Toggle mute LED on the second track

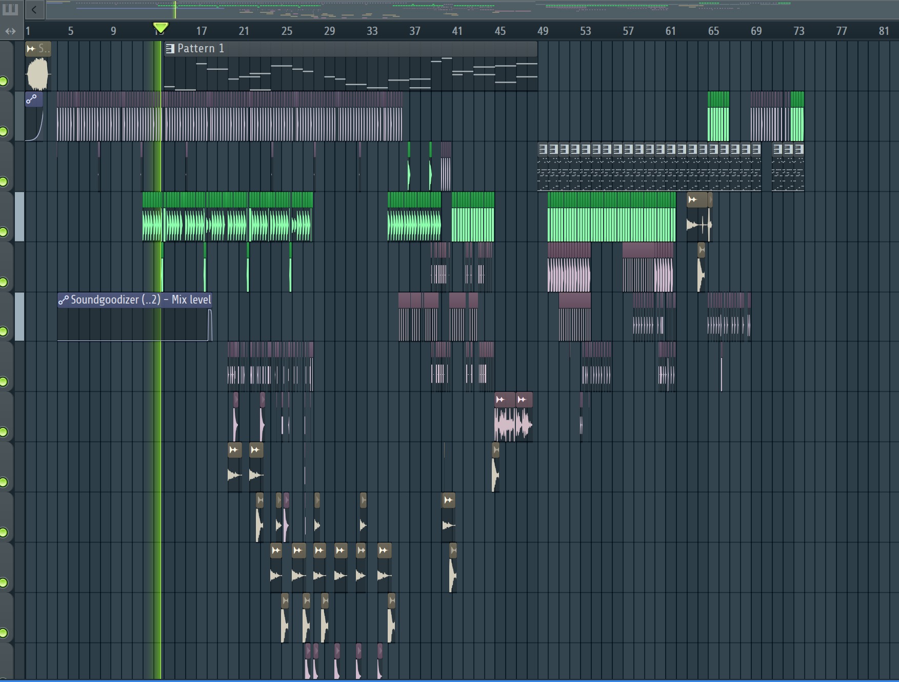(4, 131)
